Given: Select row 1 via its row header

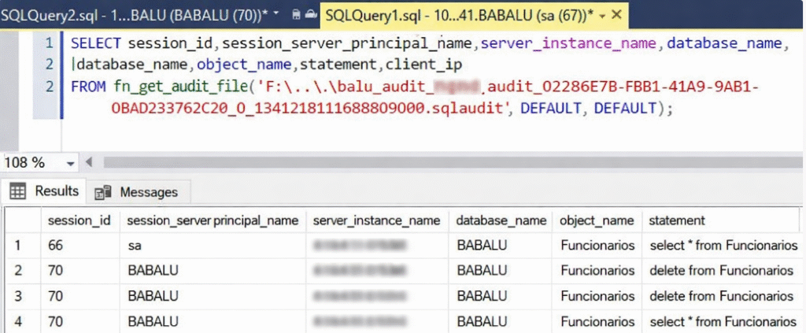Looking at the screenshot, I should pyautogui.click(x=20, y=246).
